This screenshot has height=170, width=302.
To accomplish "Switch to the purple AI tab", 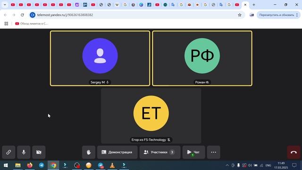I will [77, 5].
